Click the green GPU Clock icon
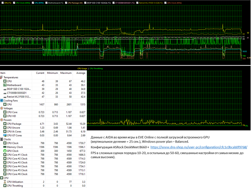This screenshot has height=188, width=251. (5, 151)
